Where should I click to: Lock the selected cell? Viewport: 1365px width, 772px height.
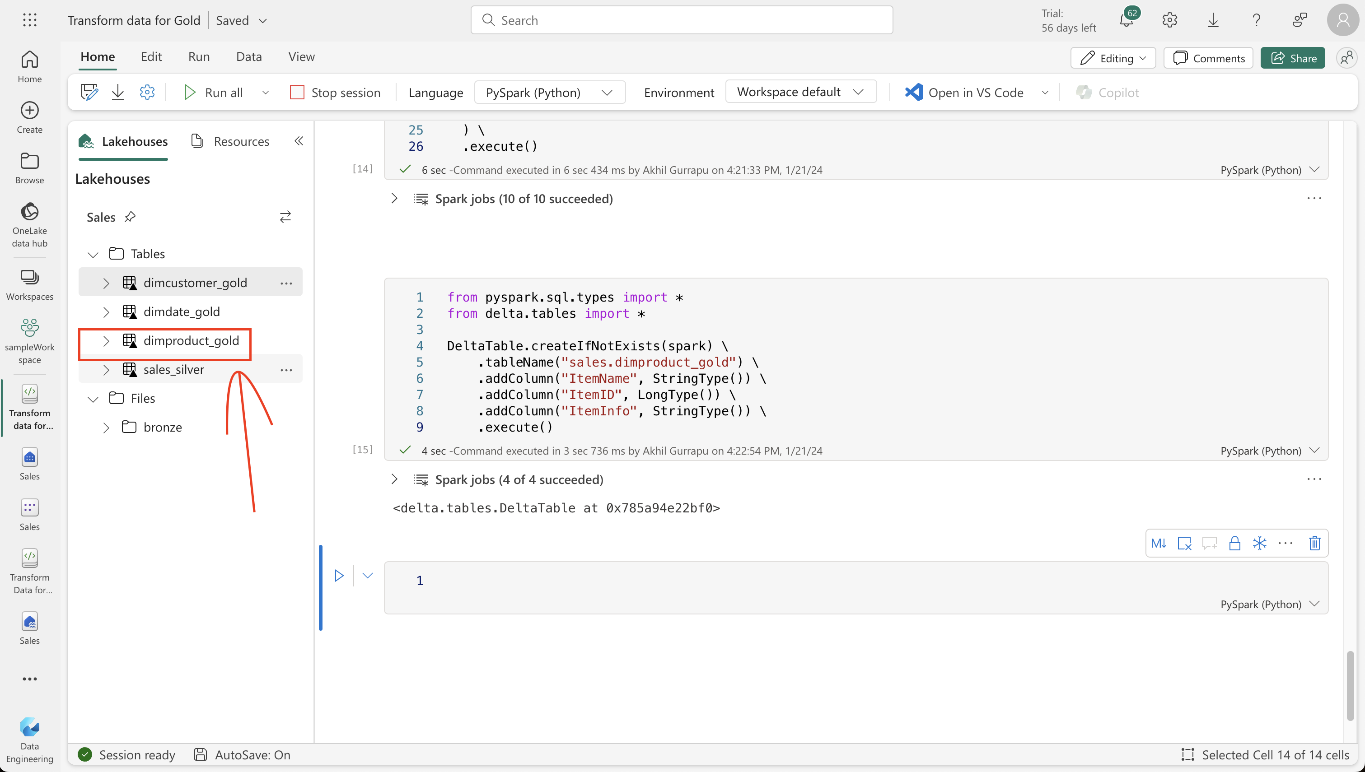[x=1234, y=543]
